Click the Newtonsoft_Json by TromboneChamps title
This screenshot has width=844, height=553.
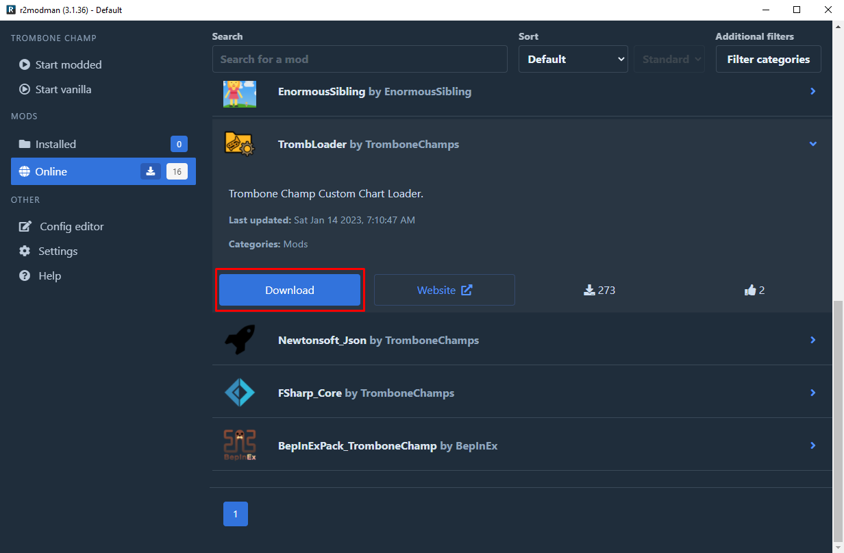pyautogui.click(x=378, y=340)
